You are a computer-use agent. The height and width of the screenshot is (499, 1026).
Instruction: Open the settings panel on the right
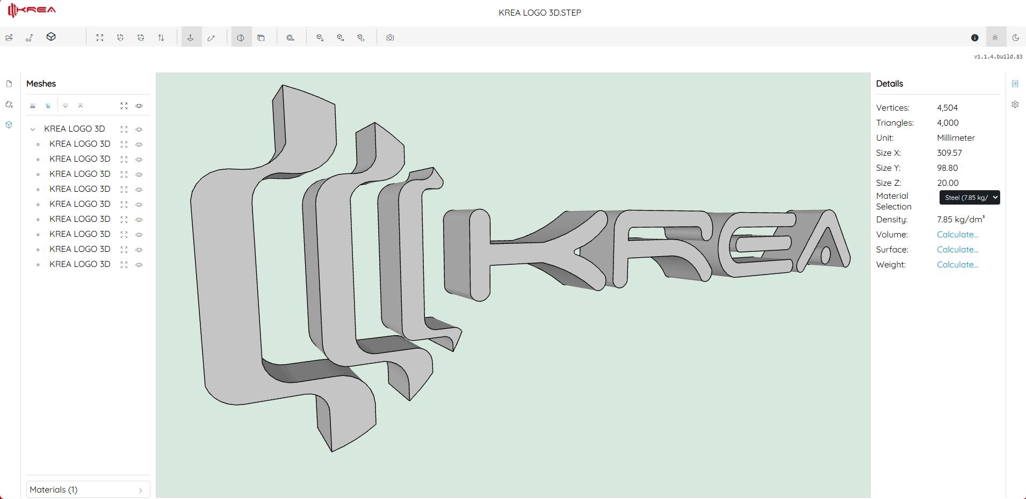[1015, 104]
